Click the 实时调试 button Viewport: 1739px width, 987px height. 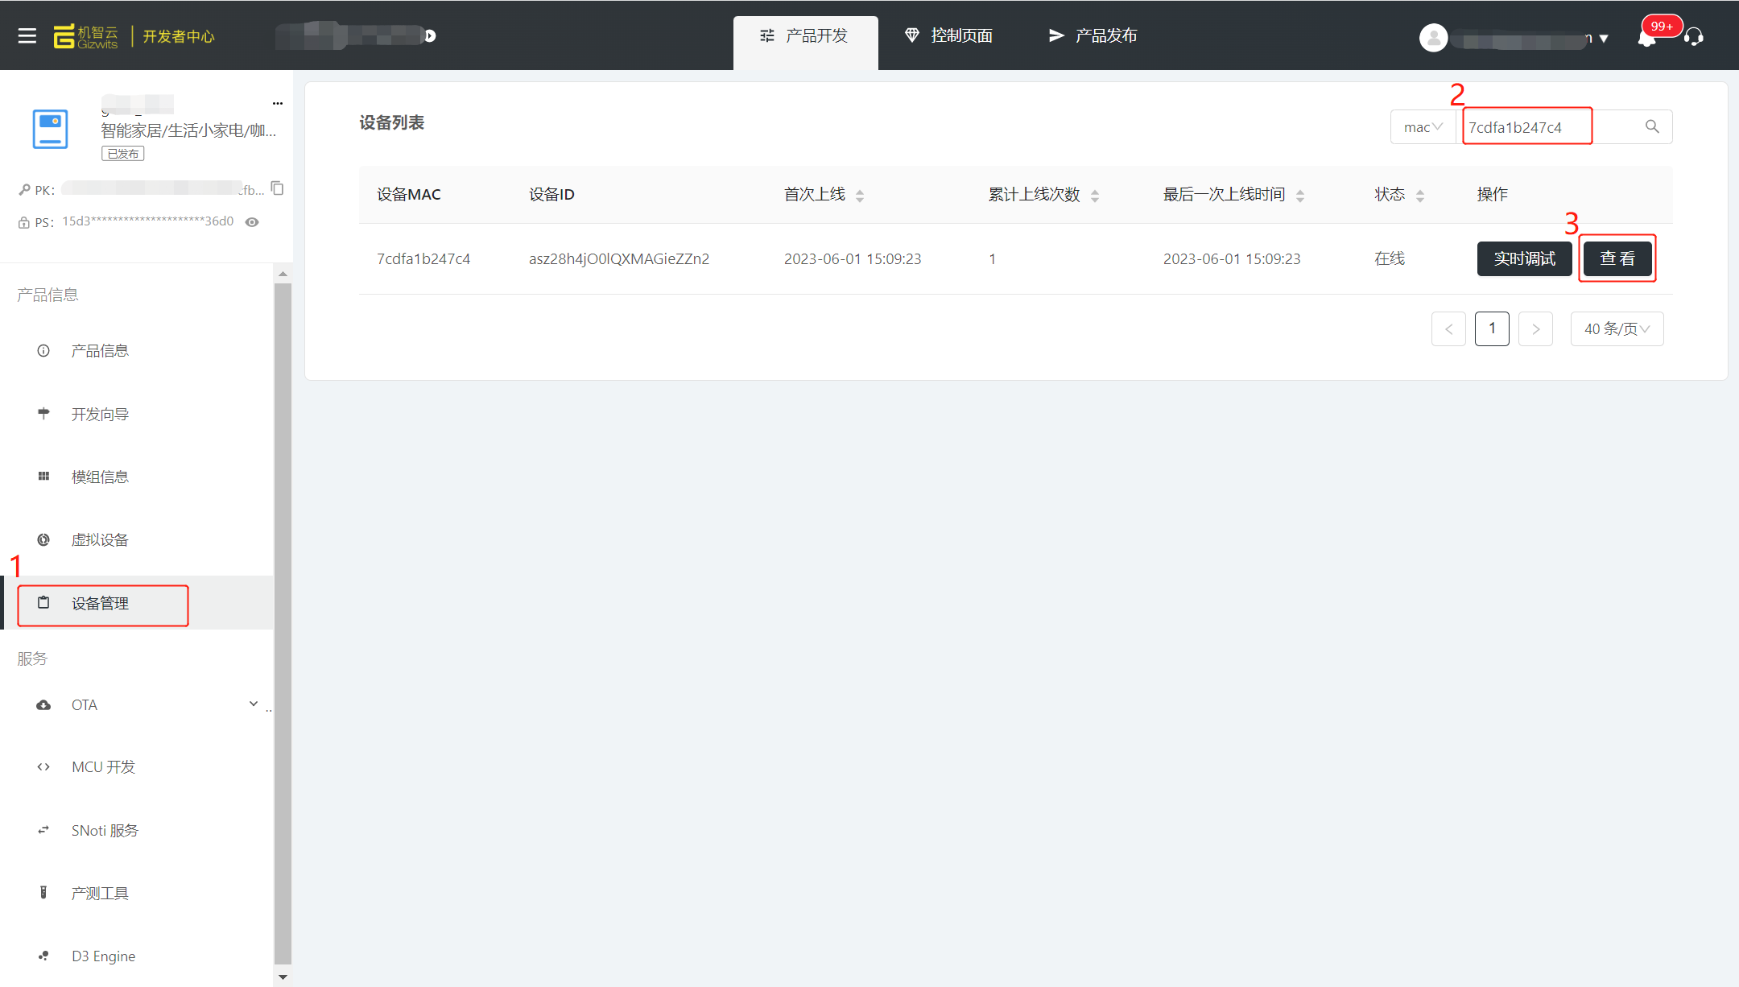click(1524, 258)
